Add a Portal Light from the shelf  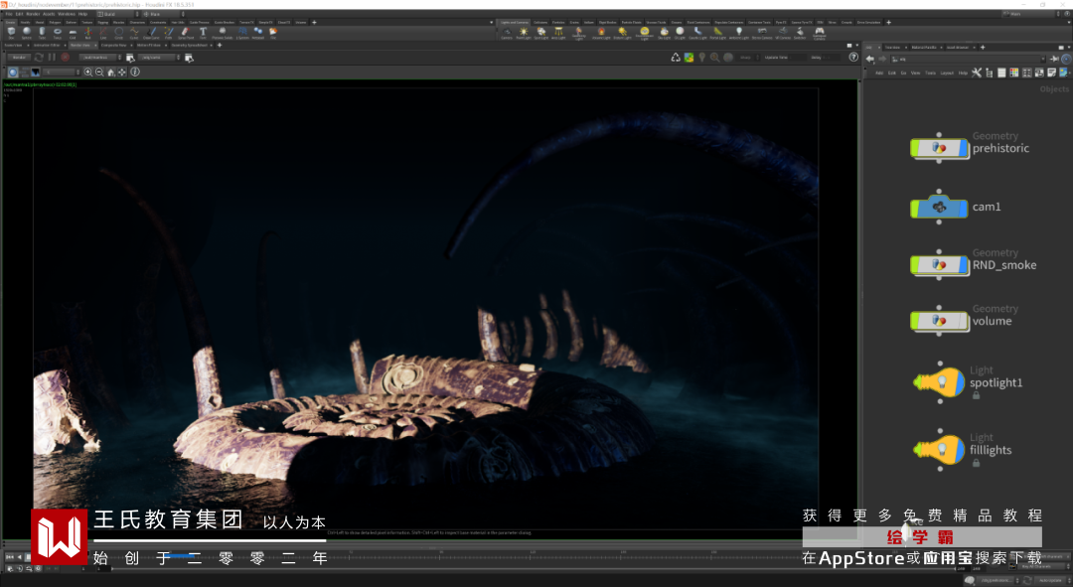718,33
